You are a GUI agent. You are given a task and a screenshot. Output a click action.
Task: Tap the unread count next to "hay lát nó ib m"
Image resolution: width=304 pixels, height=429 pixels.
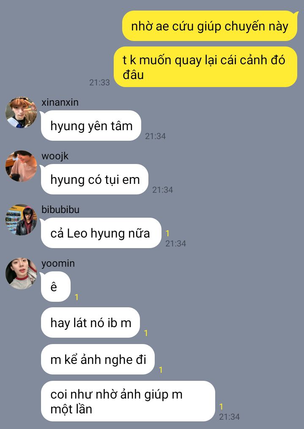[x=146, y=333]
